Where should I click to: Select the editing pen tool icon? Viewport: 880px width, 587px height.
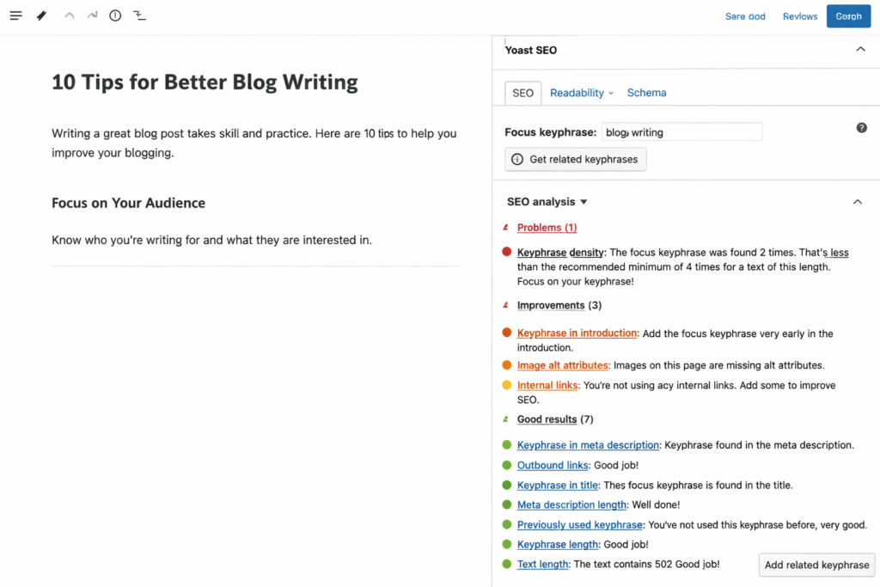41,15
